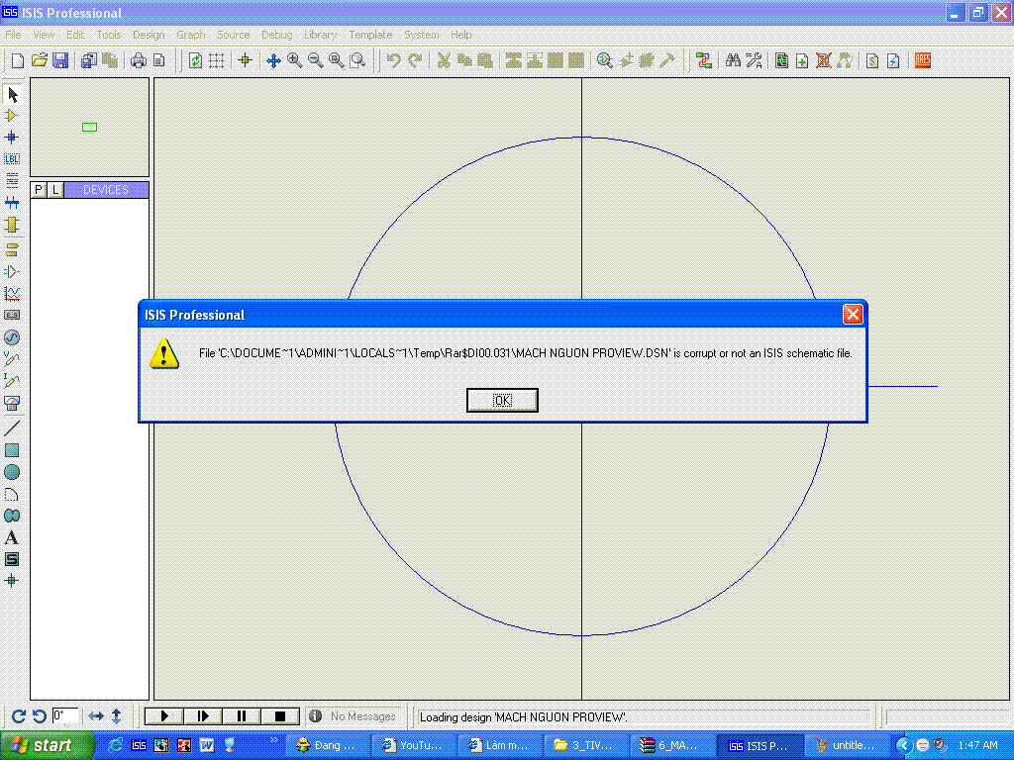This screenshot has height=760, width=1014.
Task: Open the 3_TIV... folder taskbar button
Action: pos(585,745)
